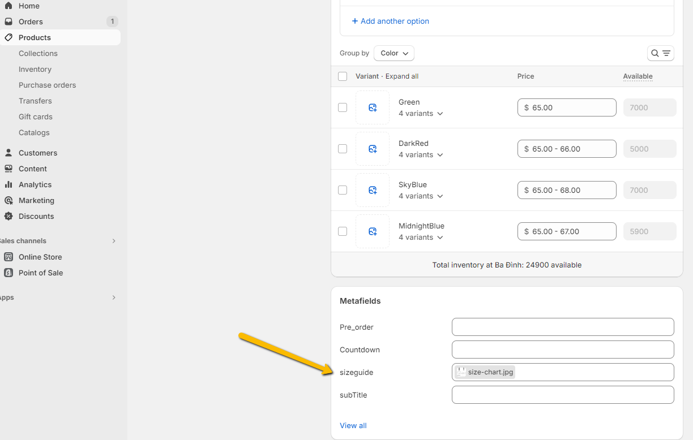Open View all metafields link
Viewport: 693px width, 440px height.
click(353, 425)
